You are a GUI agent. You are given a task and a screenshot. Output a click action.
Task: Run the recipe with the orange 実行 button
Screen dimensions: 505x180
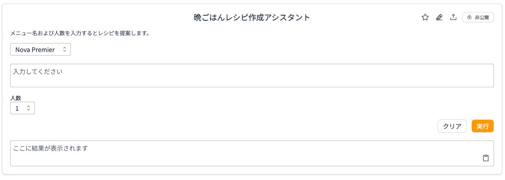pyautogui.click(x=482, y=126)
